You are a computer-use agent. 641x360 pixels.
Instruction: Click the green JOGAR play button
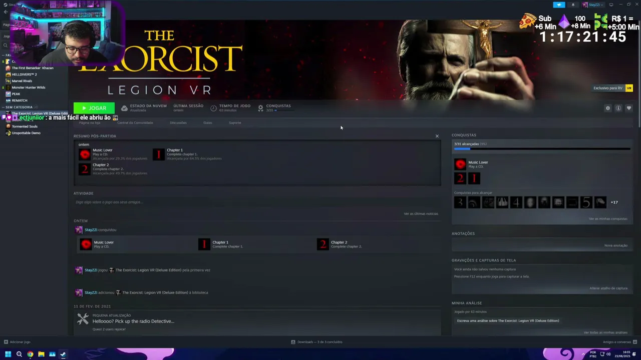(94, 108)
